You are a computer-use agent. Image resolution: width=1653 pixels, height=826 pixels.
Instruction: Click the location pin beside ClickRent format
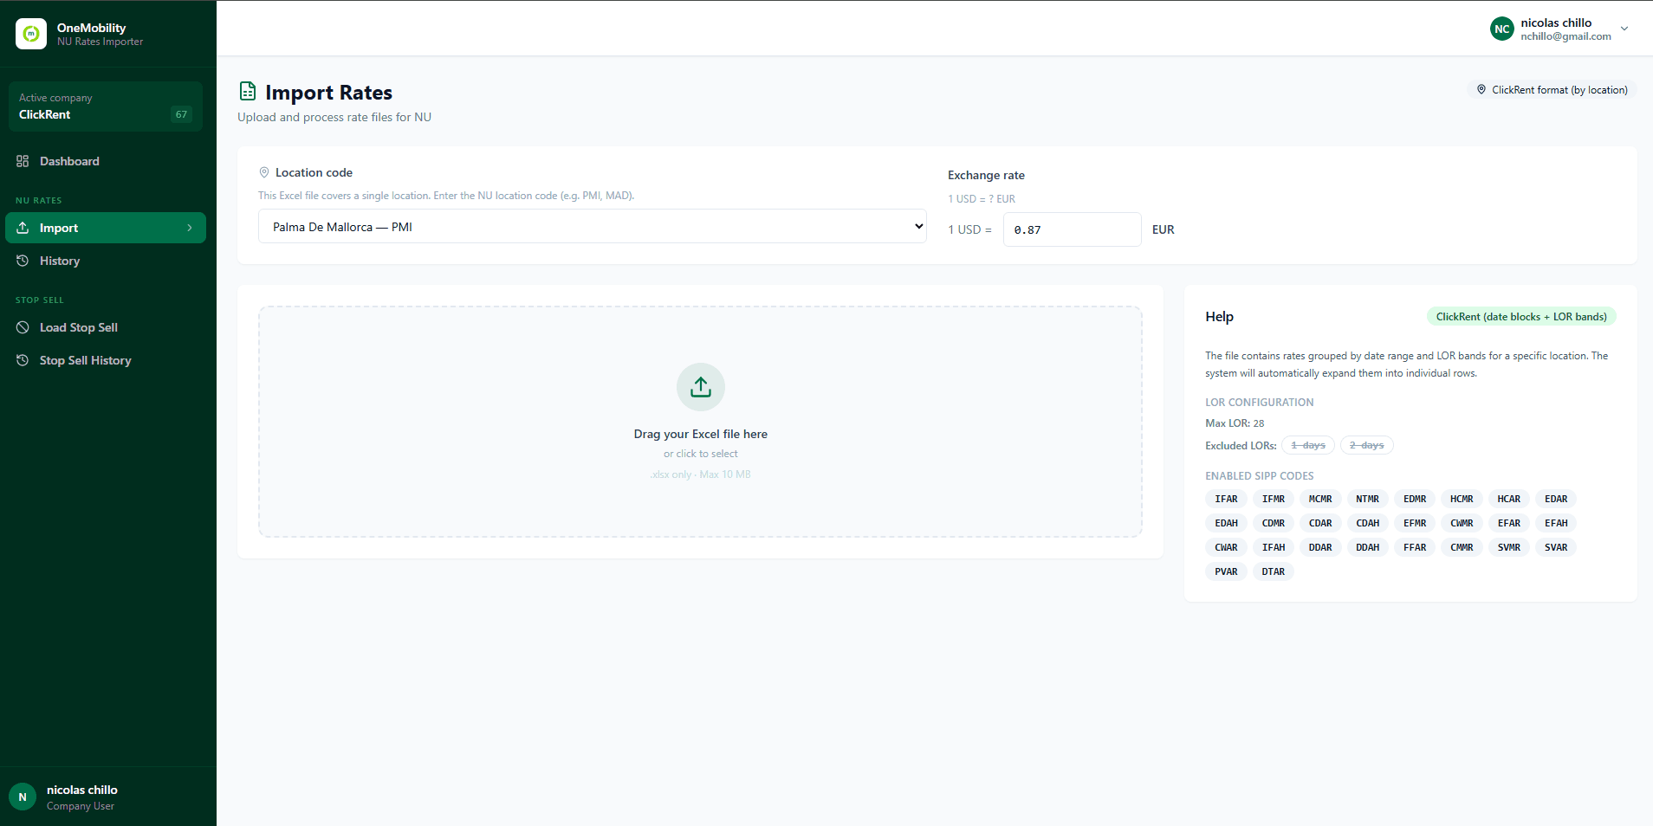[x=1481, y=89]
